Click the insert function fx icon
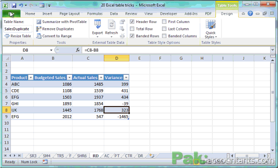 click(78, 50)
